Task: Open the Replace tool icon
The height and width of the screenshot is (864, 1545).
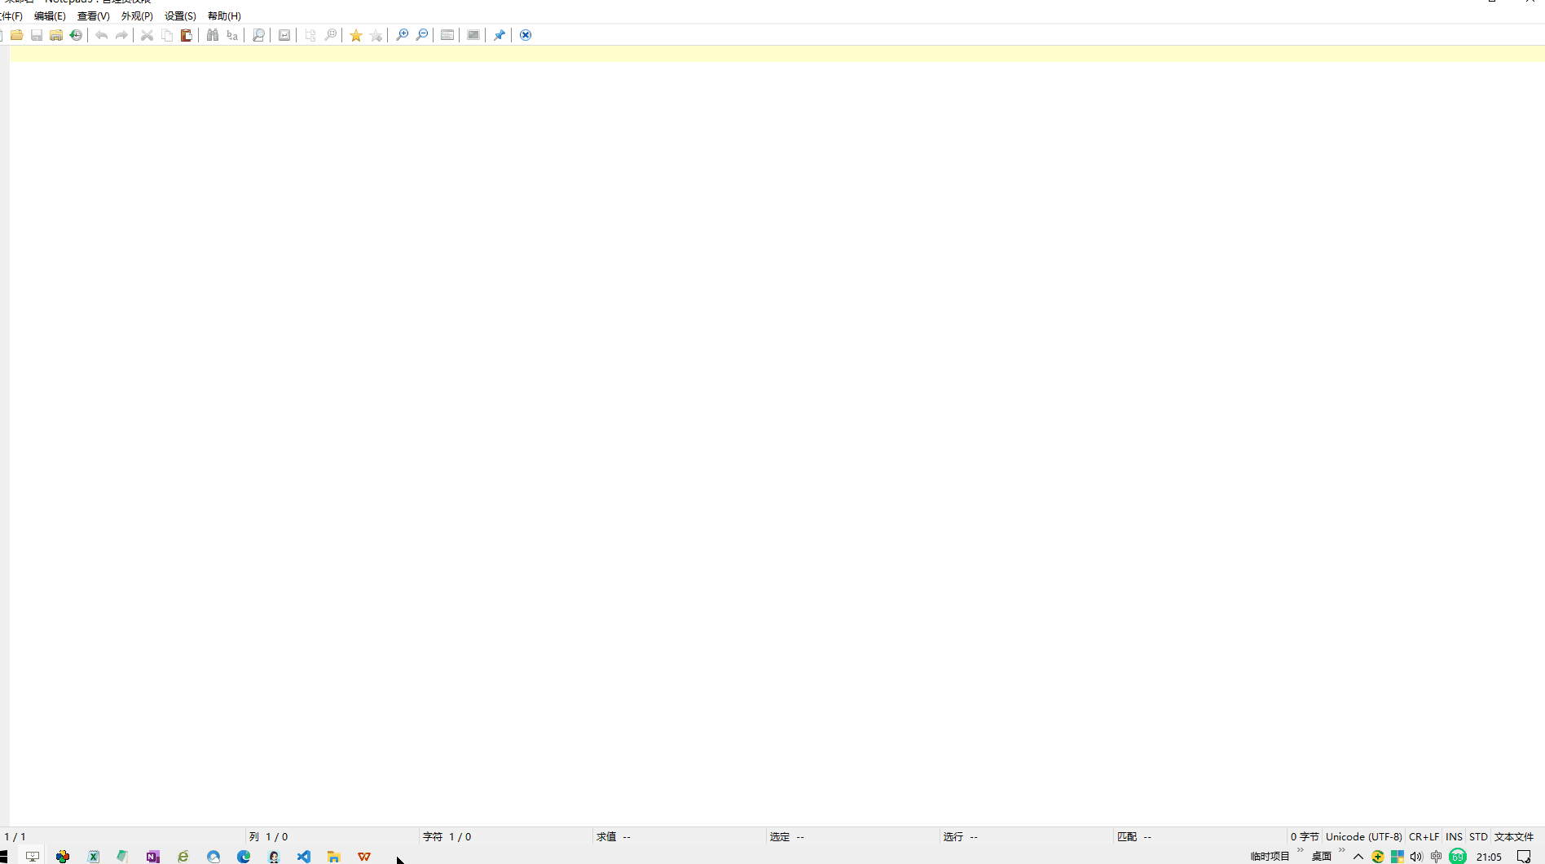Action: (x=232, y=35)
